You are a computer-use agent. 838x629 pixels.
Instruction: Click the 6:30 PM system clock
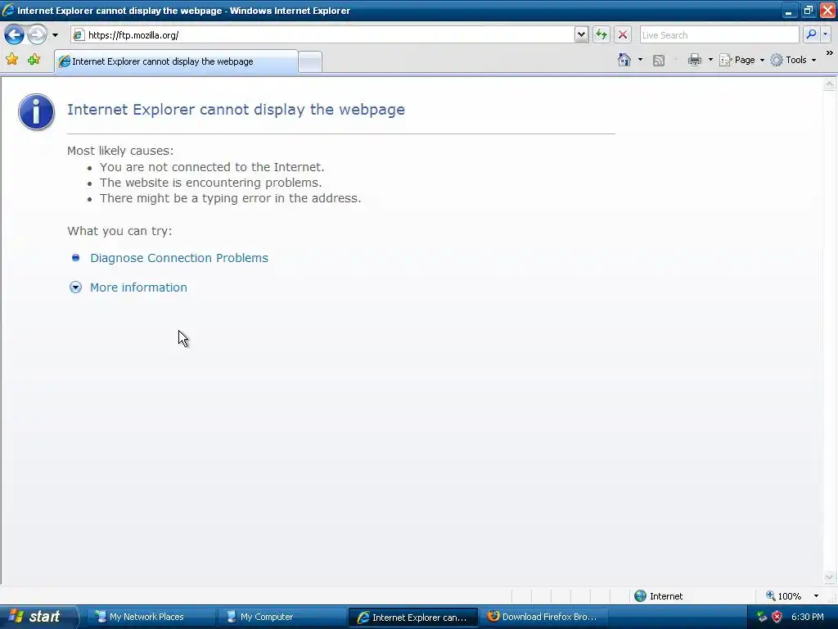coord(808,617)
